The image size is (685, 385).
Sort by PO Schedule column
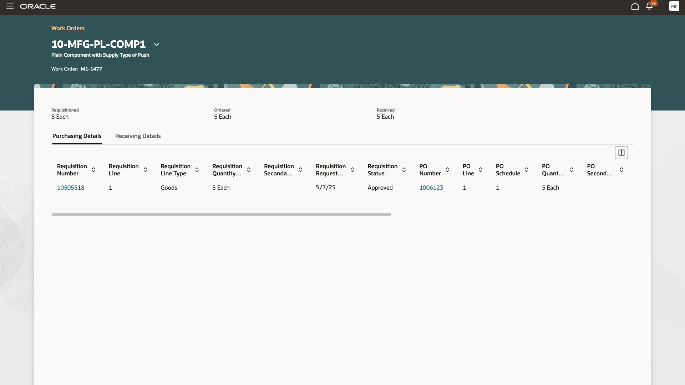click(527, 170)
